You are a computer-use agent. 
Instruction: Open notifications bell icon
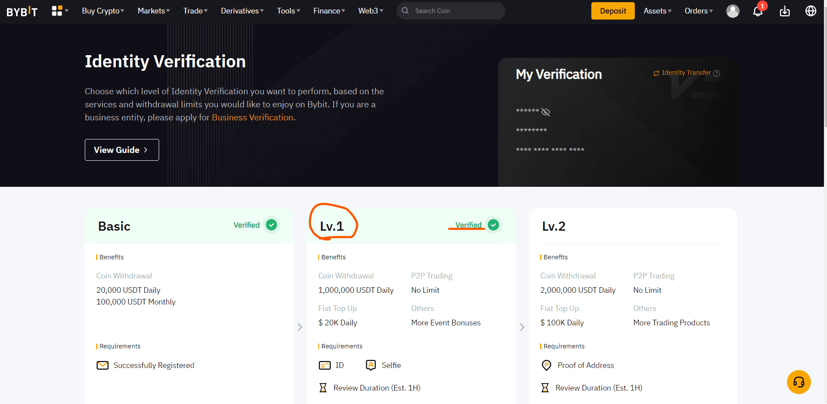pyautogui.click(x=758, y=11)
